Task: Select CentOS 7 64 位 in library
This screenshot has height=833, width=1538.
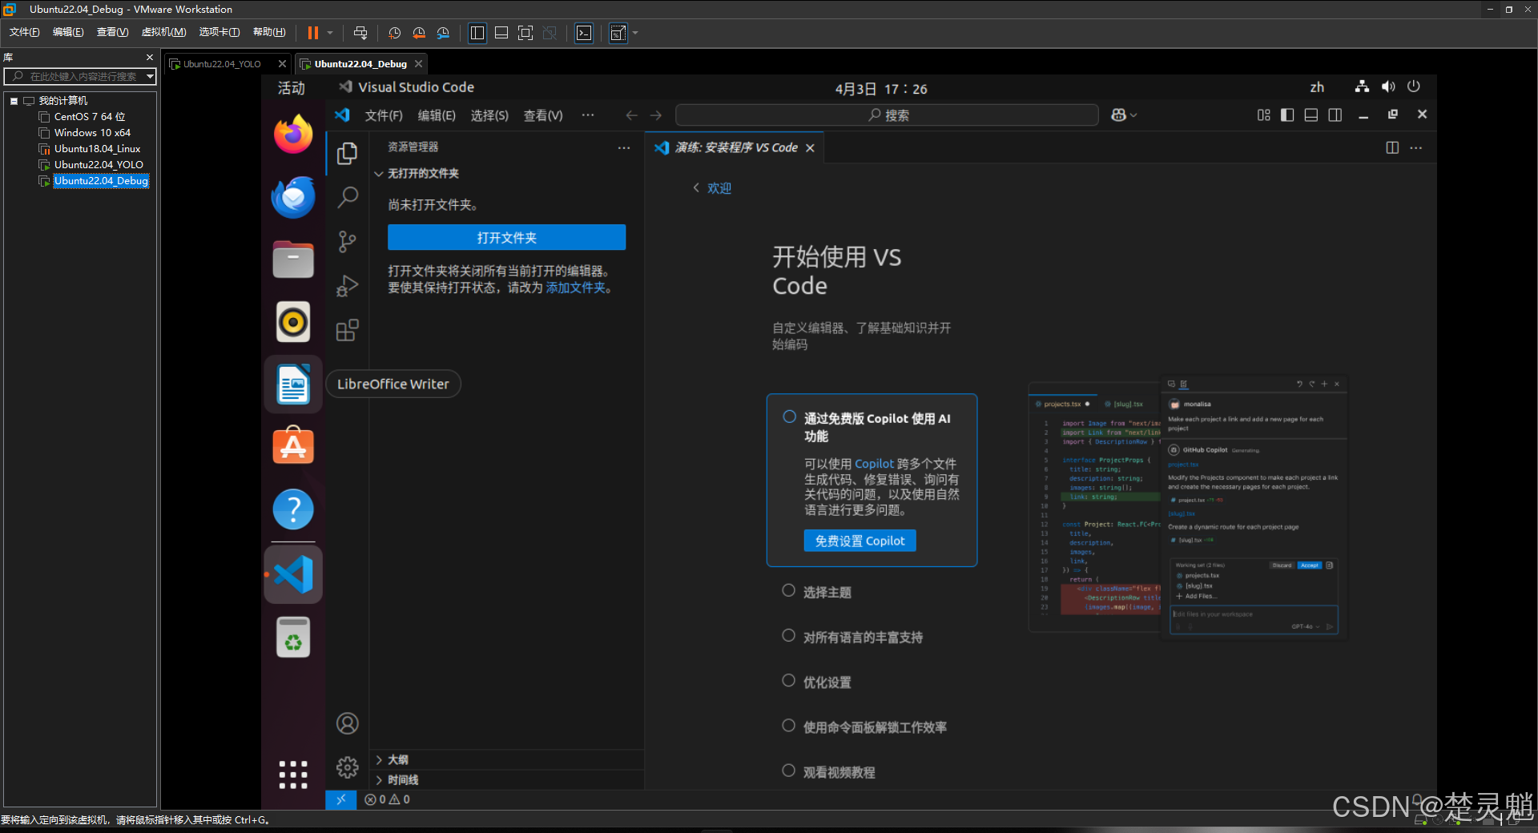Action: pyautogui.click(x=90, y=117)
